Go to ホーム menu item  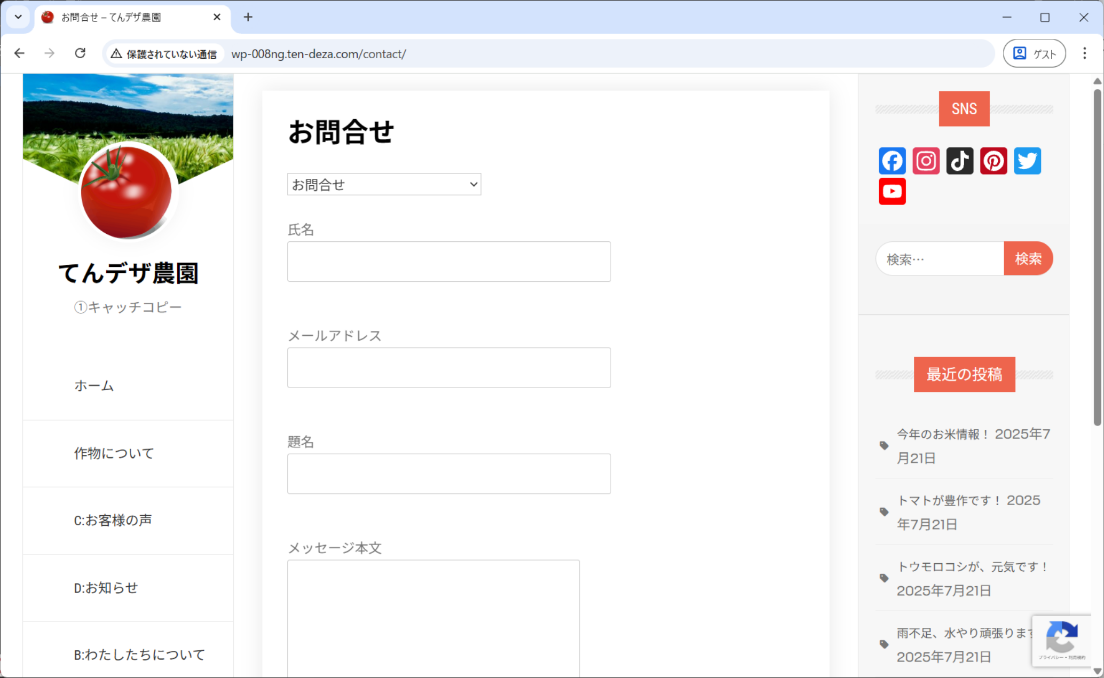(94, 385)
